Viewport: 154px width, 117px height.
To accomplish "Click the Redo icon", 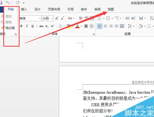I will (18, 2).
